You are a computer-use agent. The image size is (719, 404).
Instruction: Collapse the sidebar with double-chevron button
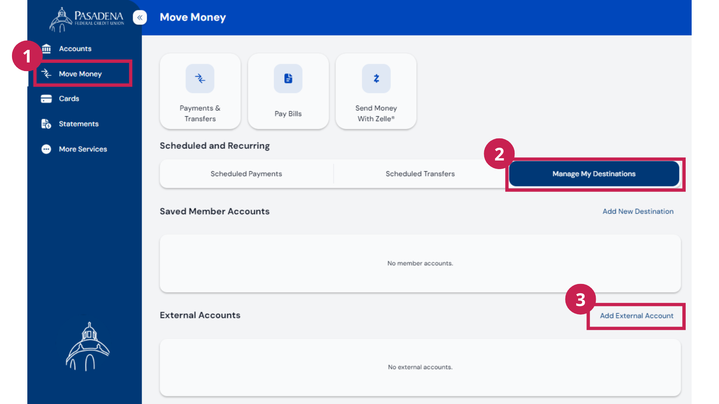click(x=140, y=18)
